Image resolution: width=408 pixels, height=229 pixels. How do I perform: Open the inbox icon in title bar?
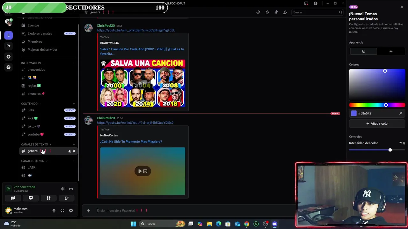(306, 3)
